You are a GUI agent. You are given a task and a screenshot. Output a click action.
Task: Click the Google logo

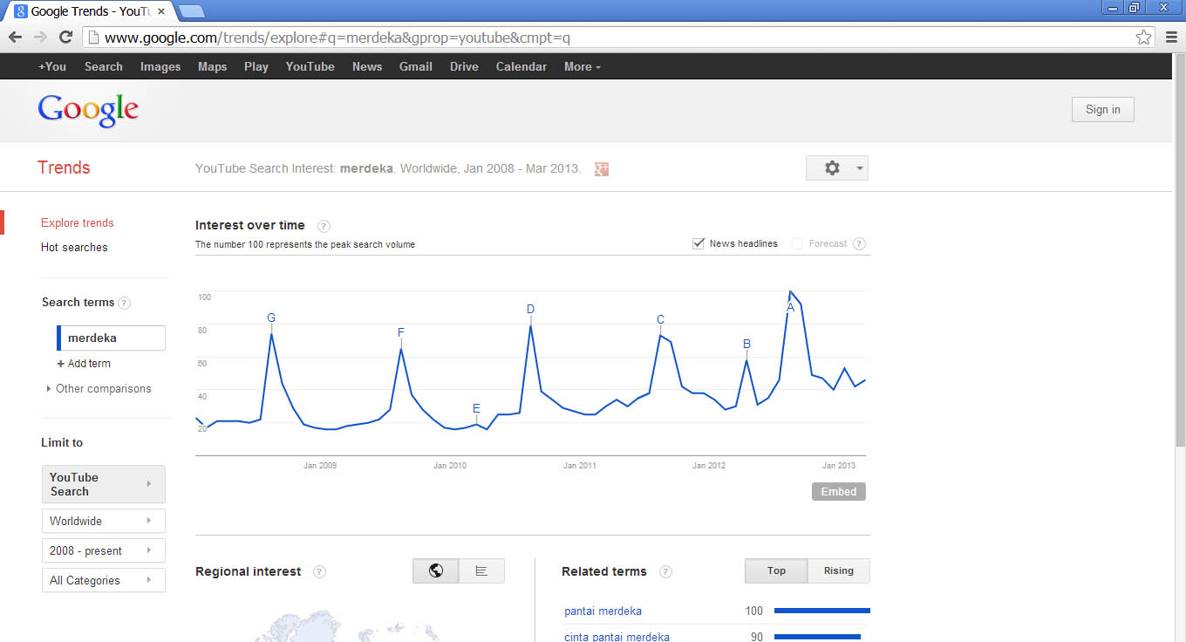88,111
